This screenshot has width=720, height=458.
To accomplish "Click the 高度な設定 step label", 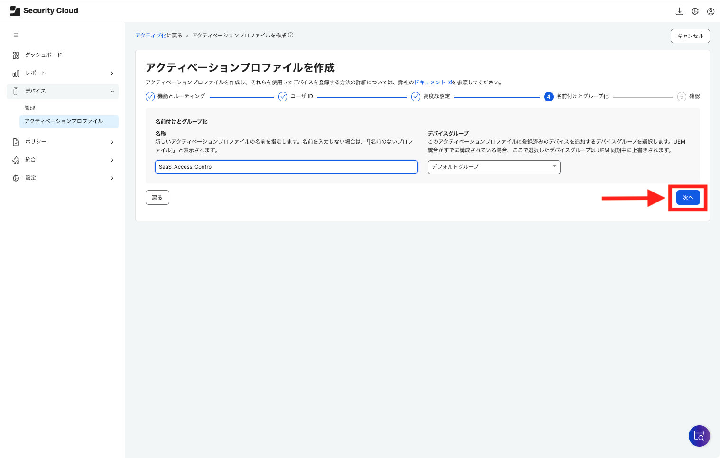I will click(x=436, y=96).
